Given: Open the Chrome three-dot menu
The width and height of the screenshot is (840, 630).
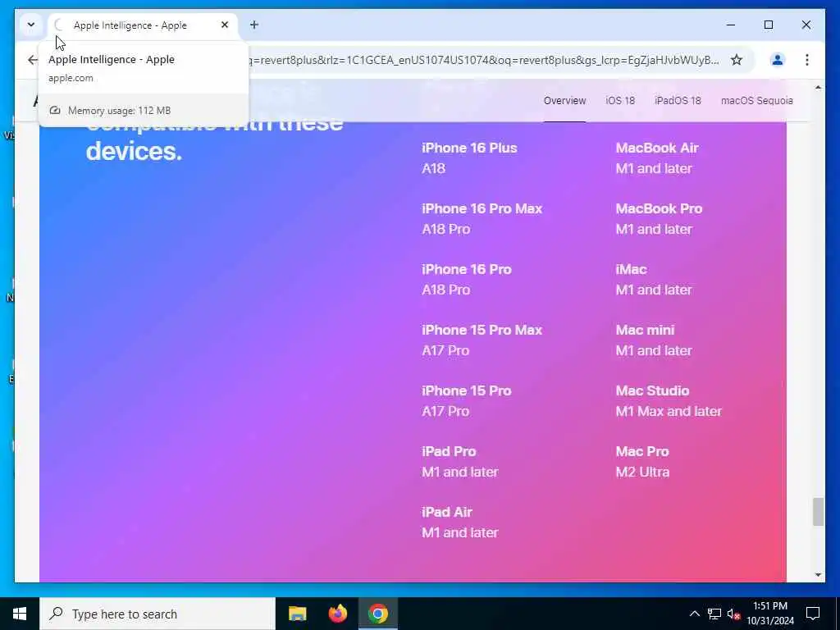Looking at the screenshot, I should [x=807, y=59].
